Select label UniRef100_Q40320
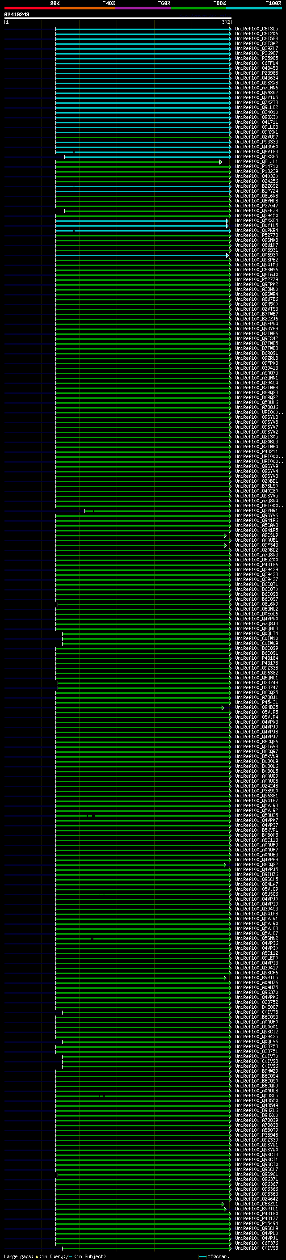Image resolution: width=286 pixels, height=1260 pixels. pos(257,176)
